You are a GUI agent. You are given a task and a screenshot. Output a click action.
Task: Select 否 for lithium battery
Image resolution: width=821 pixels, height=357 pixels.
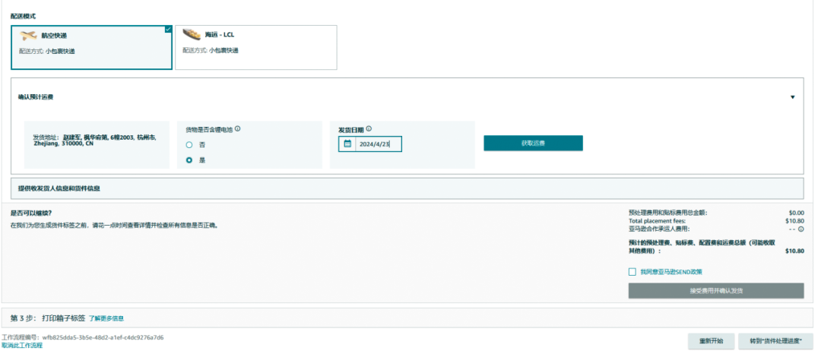[x=189, y=145]
